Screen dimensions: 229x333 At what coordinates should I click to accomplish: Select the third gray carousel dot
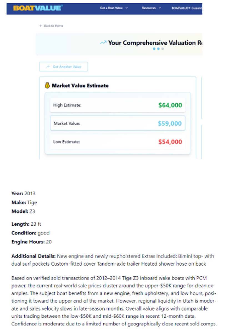(163, 49)
